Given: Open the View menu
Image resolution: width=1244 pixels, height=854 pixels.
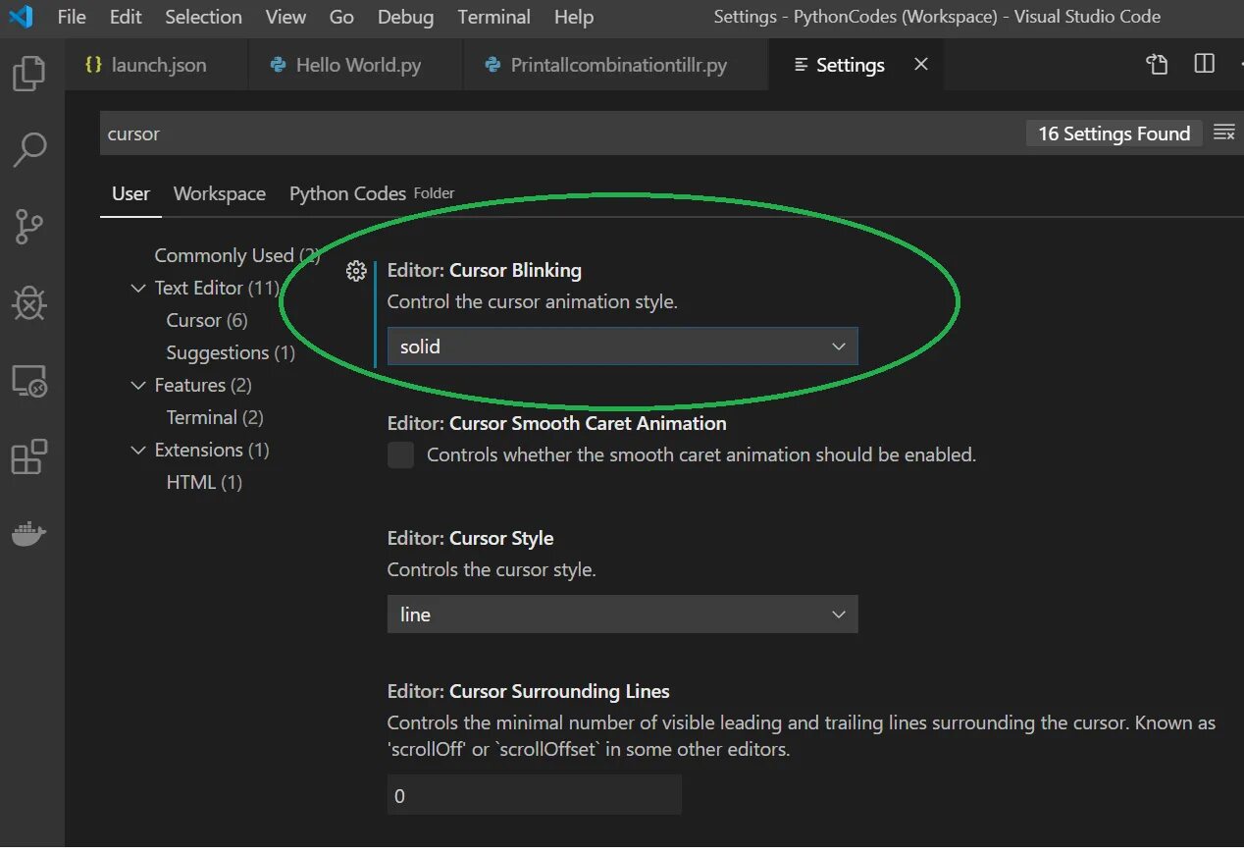Looking at the screenshot, I should pyautogui.click(x=285, y=17).
